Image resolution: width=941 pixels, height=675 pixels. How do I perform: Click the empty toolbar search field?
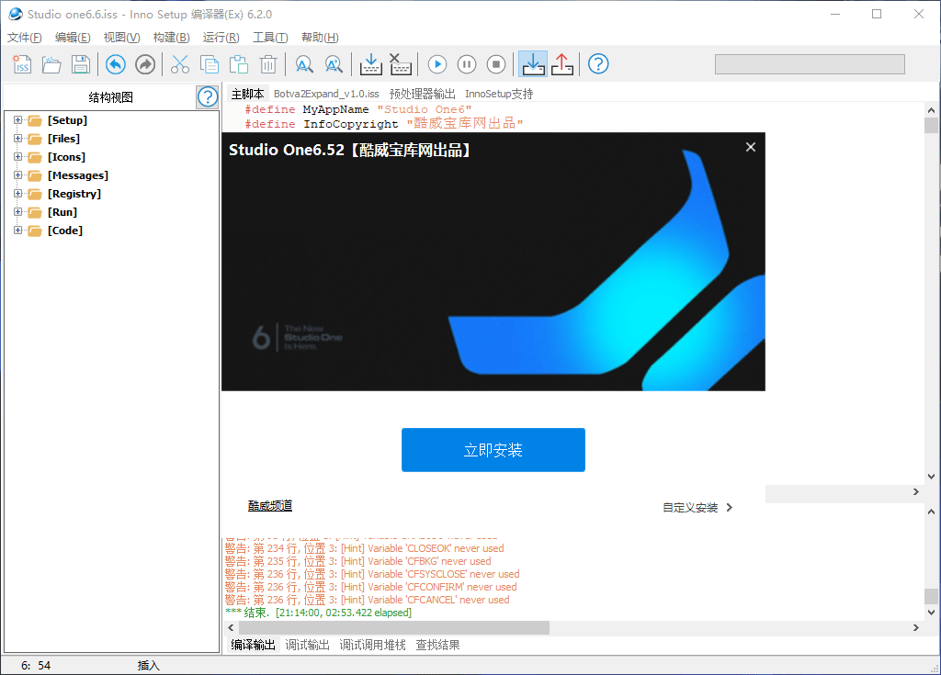coord(810,64)
